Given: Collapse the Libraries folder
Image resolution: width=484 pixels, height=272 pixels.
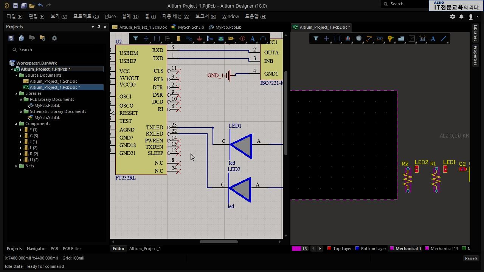Looking at the screenshot, I should point(16,93).
